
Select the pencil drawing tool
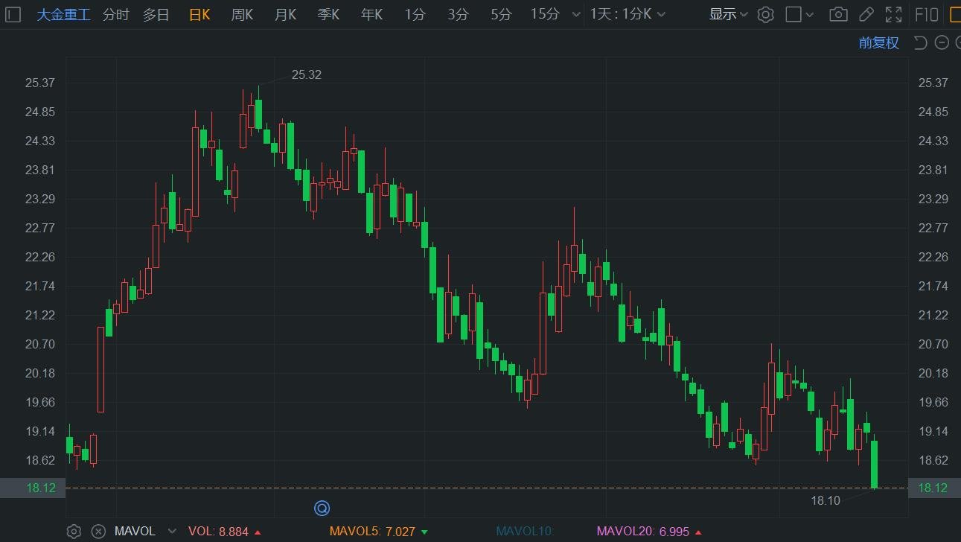[866, 14]
